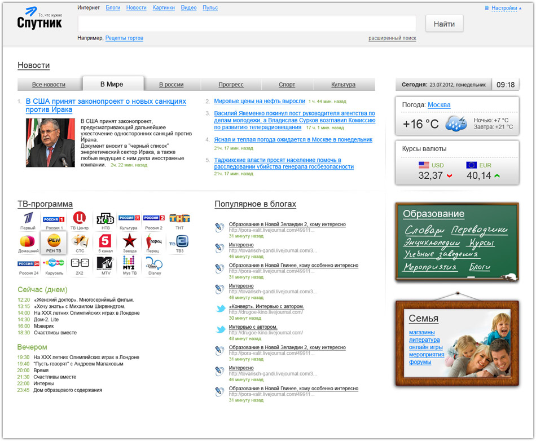
Task: Open the Культура news tab
Action: (343, 85)
